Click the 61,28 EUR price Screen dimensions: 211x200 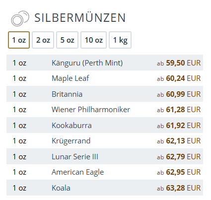tap(179, 110)
